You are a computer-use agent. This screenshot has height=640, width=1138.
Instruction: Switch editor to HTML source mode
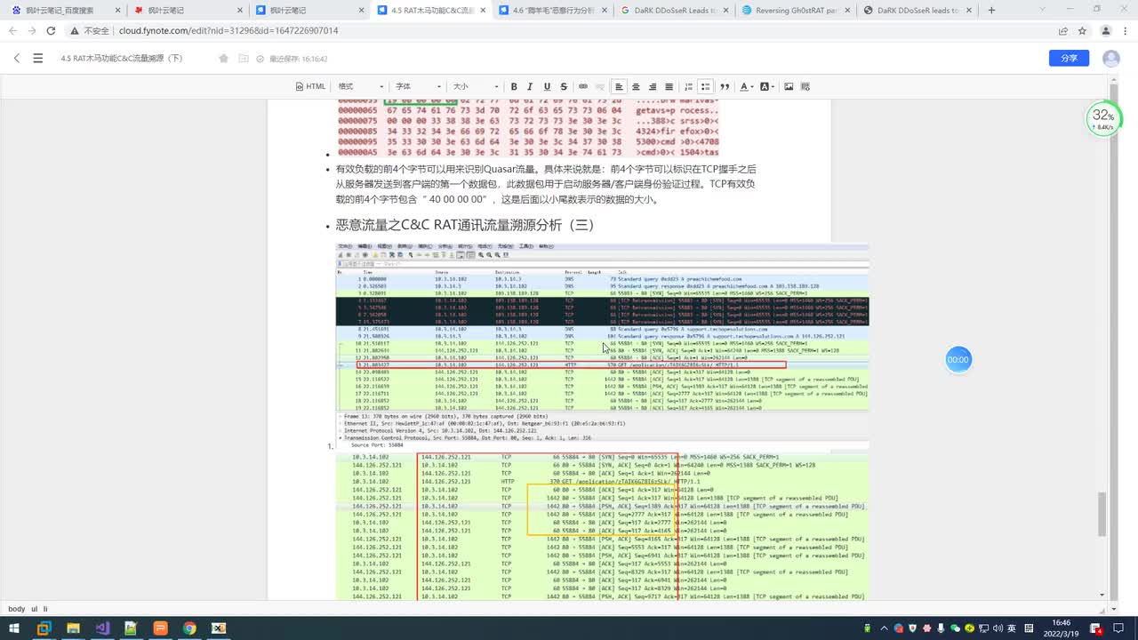[310, 86]
